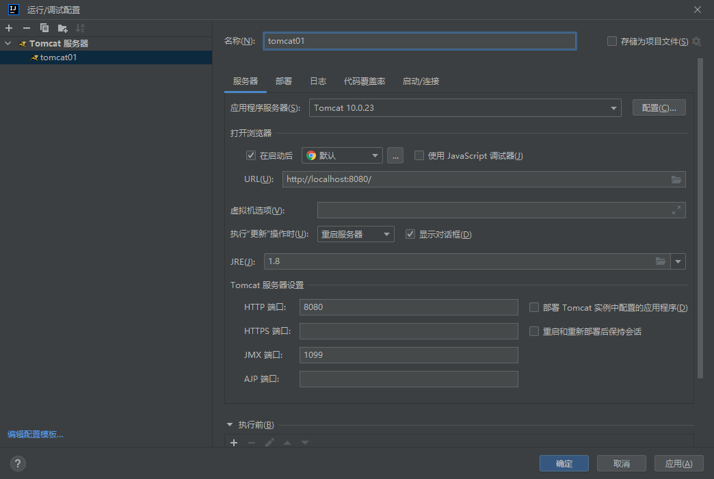Move configuration into new folder
This screenshot has height=479, width=714.
(62, 28)
